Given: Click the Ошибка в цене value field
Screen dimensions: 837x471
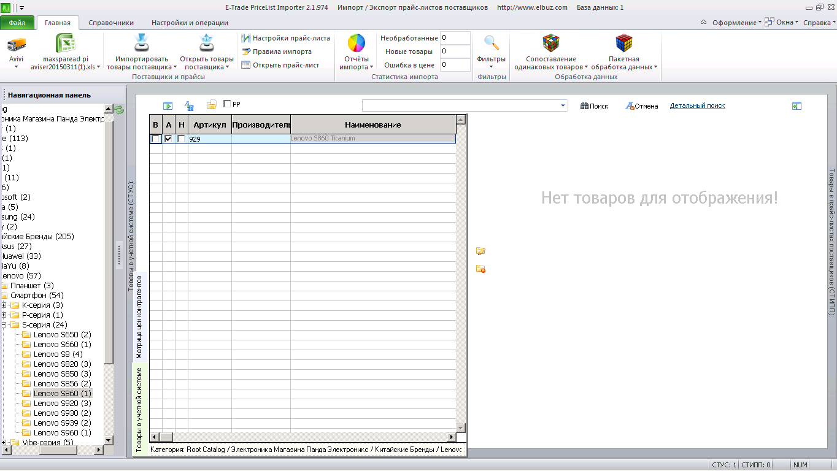Looking at the screenshot, I should pos(455,65).
